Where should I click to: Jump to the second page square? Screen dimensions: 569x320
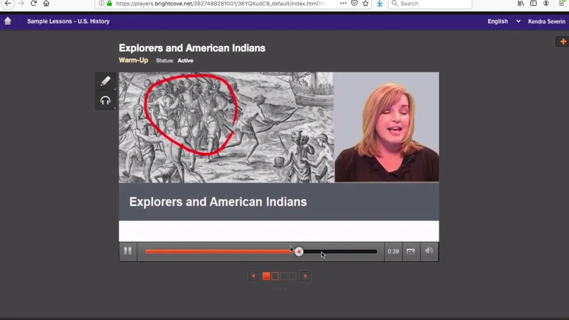(275, 276)
